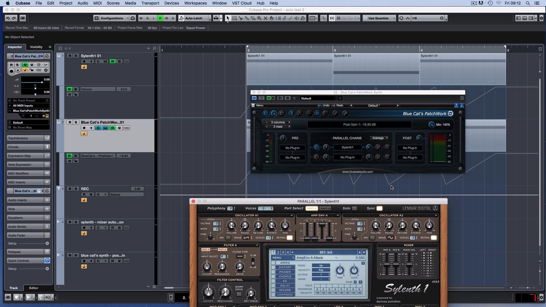This screenshot has width=546, height=307.
Task: Expand the blue cat's synth - pos folder track
Action: coord(59,255)
